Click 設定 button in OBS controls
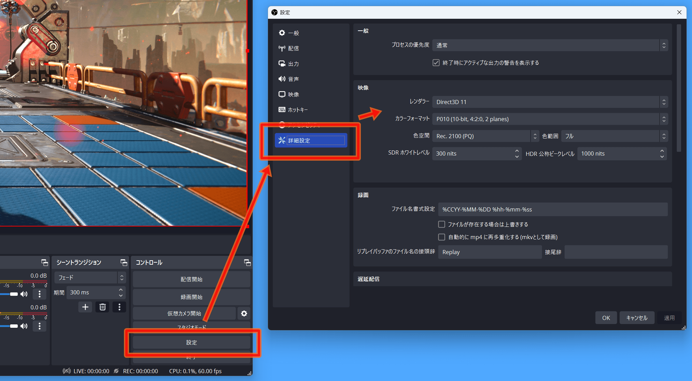692x381 pixels. (192, 342)
